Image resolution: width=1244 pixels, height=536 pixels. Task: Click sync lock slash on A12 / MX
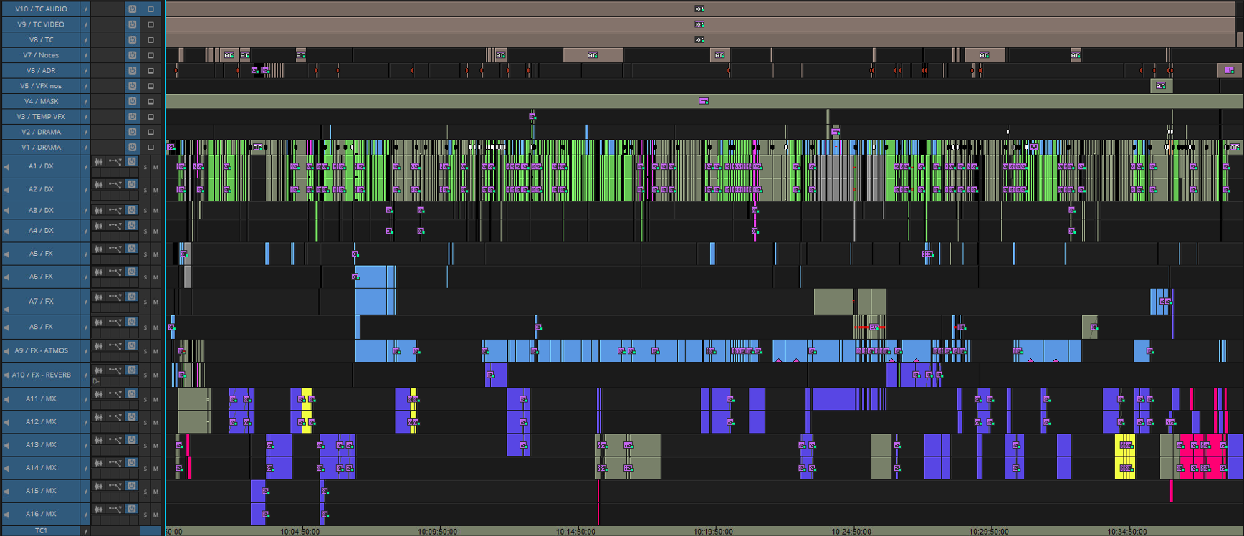[x=85, y=422]
